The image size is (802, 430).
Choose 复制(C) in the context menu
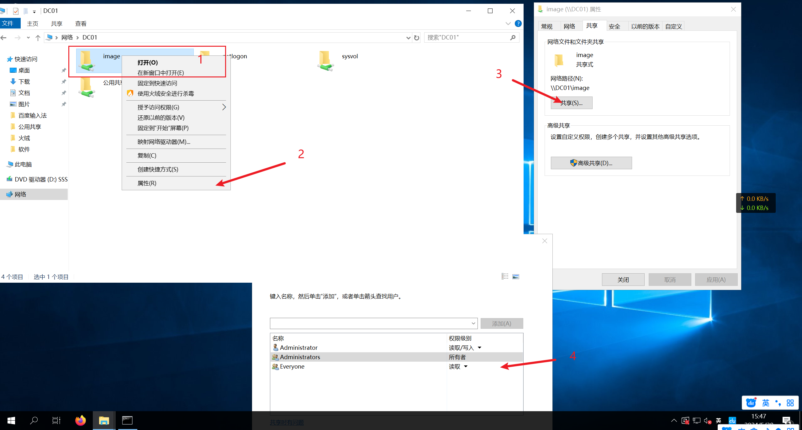click(x=176, y=155)
